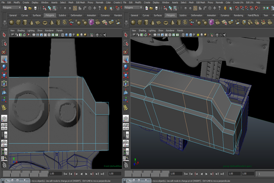The width and height of the screenshot is (274, 183).
Task: Open the Shading panel menu in right viewport
Action: [x=142, y=31]
